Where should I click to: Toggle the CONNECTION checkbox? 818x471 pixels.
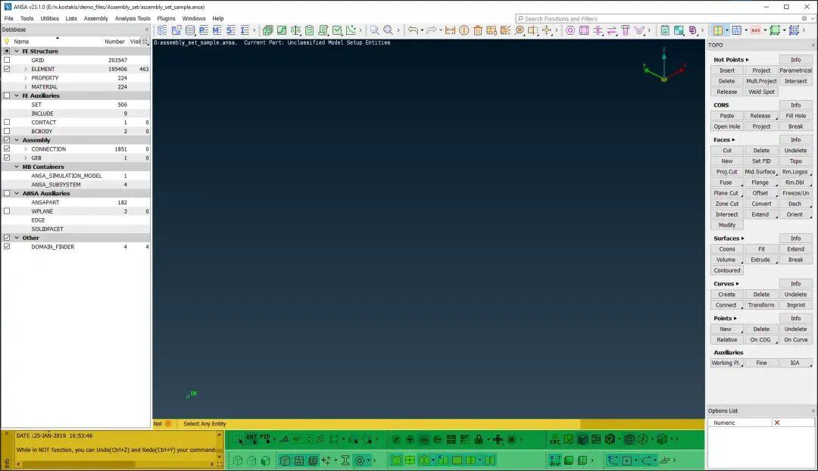click(7, 148)
